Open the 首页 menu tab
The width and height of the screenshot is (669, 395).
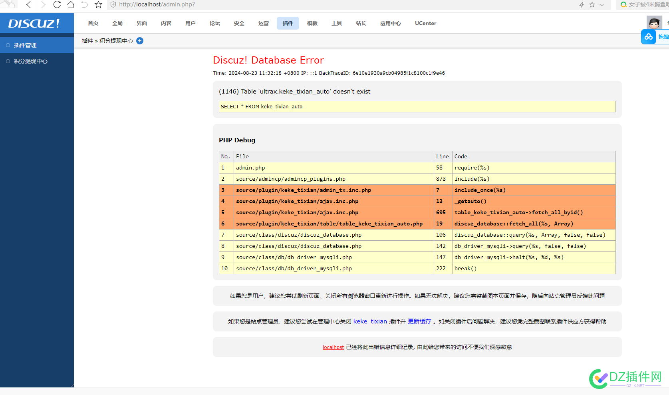pos(93,23)
